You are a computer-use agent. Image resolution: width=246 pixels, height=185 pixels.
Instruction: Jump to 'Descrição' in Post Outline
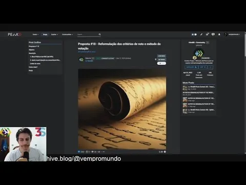point(32,53)
